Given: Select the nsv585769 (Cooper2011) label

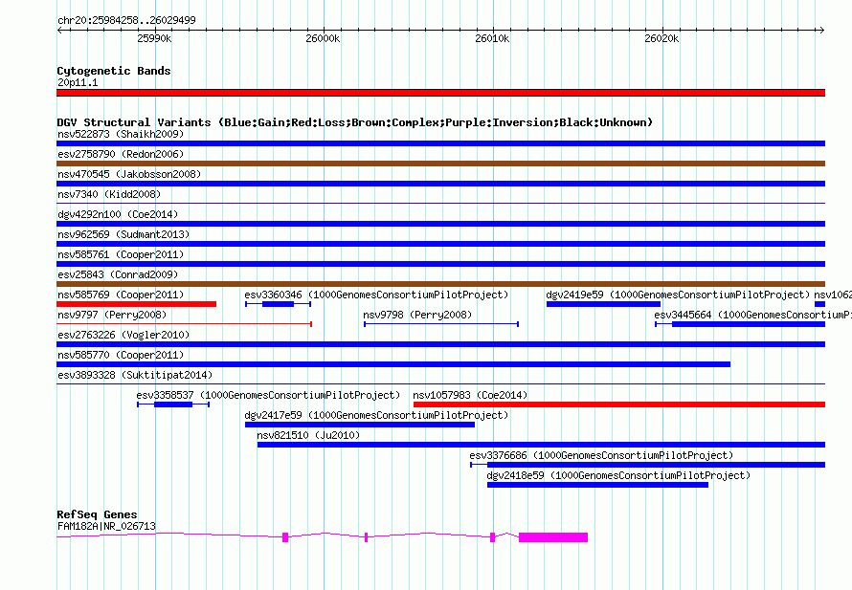Looking at the screenshot, I should (x=121, y=295).
